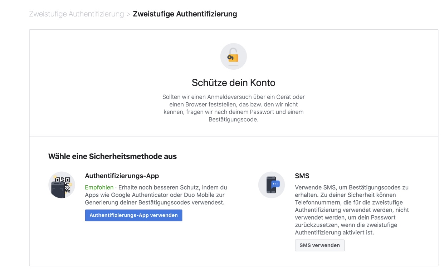This screenshot has width=444, height=274.
Task: Click the SMS phone icon
Action: click(271, 185)
